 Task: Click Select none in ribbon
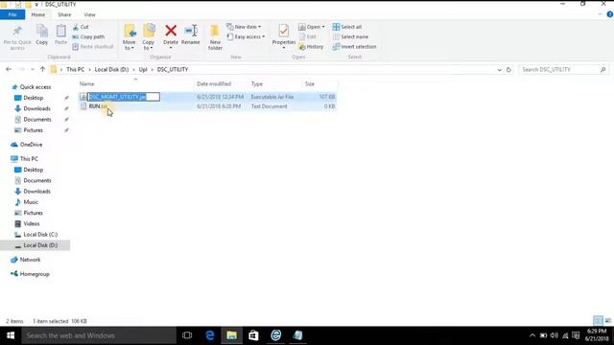[350, 36]
